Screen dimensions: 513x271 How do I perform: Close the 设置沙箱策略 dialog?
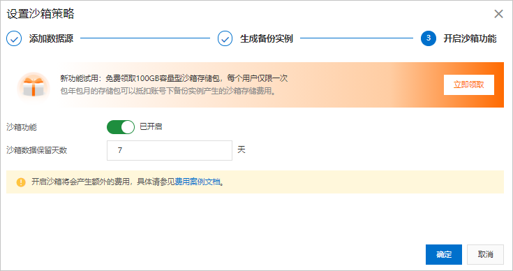coord(498,14)
